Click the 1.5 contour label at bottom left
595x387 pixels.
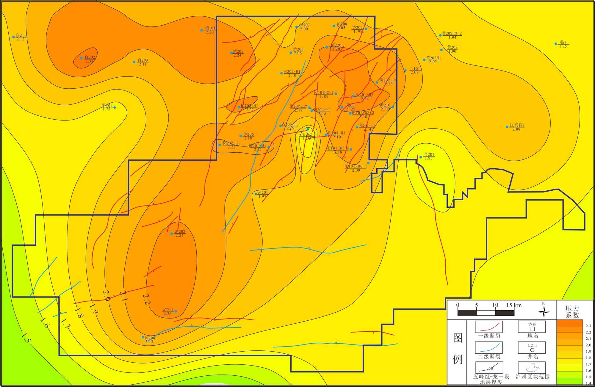tap(26, 338)
